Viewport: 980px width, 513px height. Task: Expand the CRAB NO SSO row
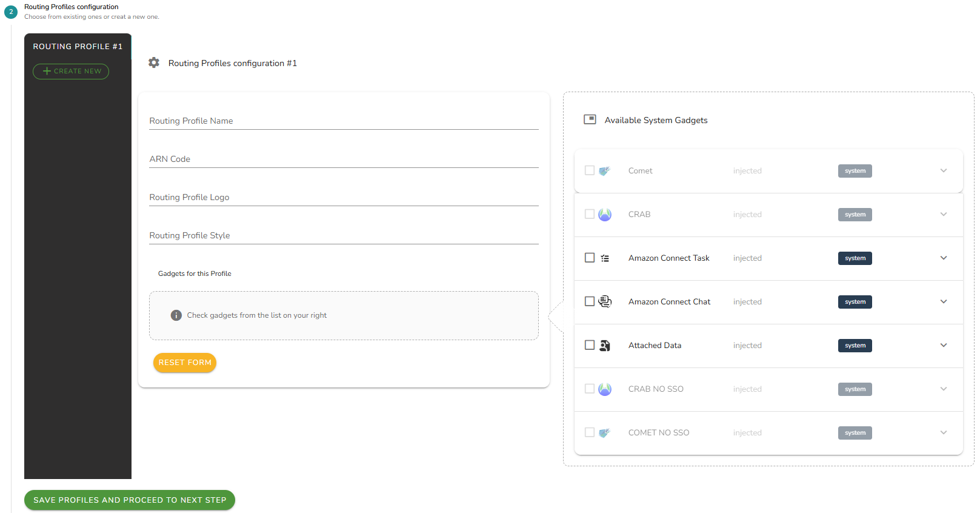[x=944, y=389]
